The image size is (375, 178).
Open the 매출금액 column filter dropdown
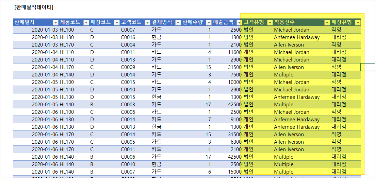click(239, 22)
